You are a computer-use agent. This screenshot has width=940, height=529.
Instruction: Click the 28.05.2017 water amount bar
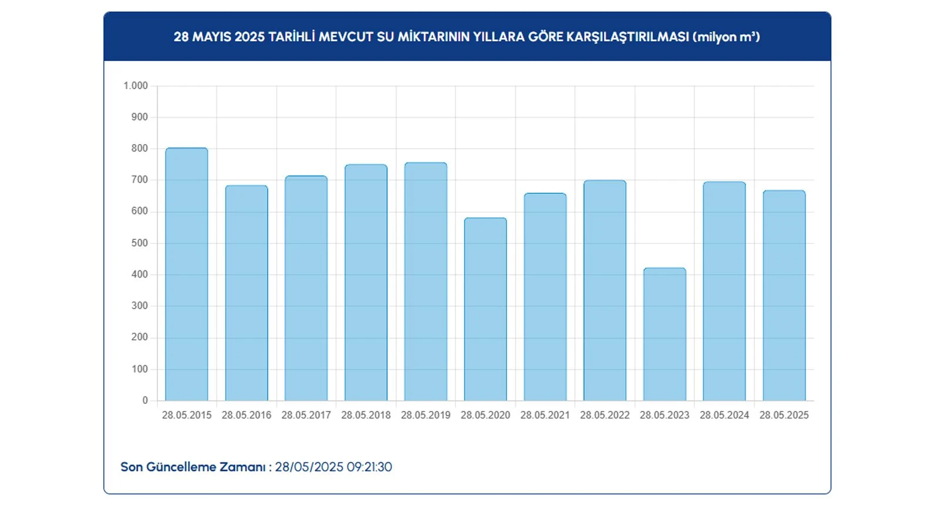(306, 289)
